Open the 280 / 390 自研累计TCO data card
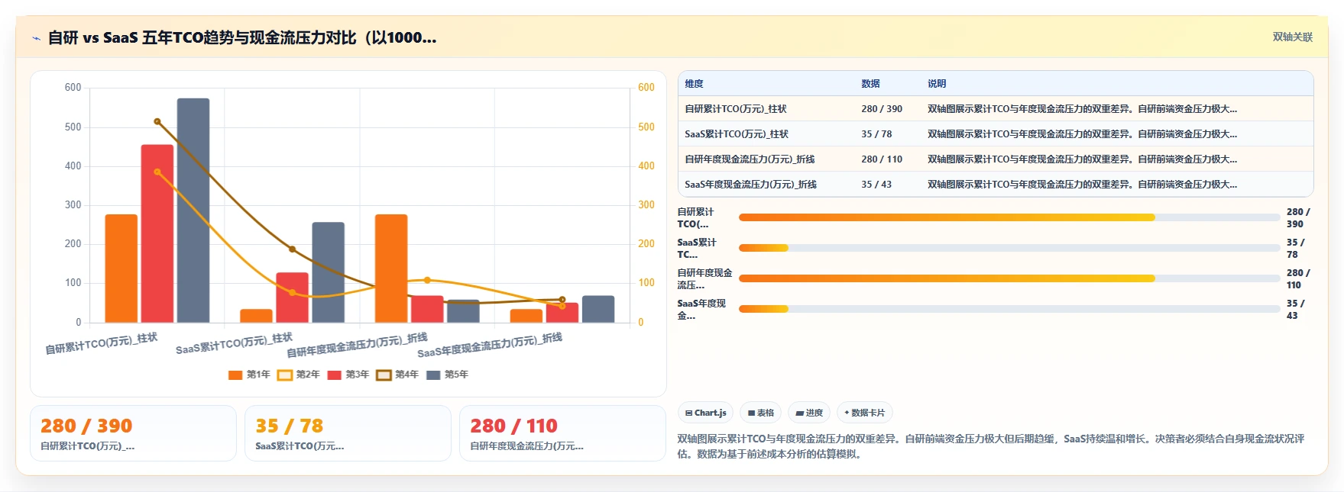Screen dimensions: 1344x492 (133, 433)
